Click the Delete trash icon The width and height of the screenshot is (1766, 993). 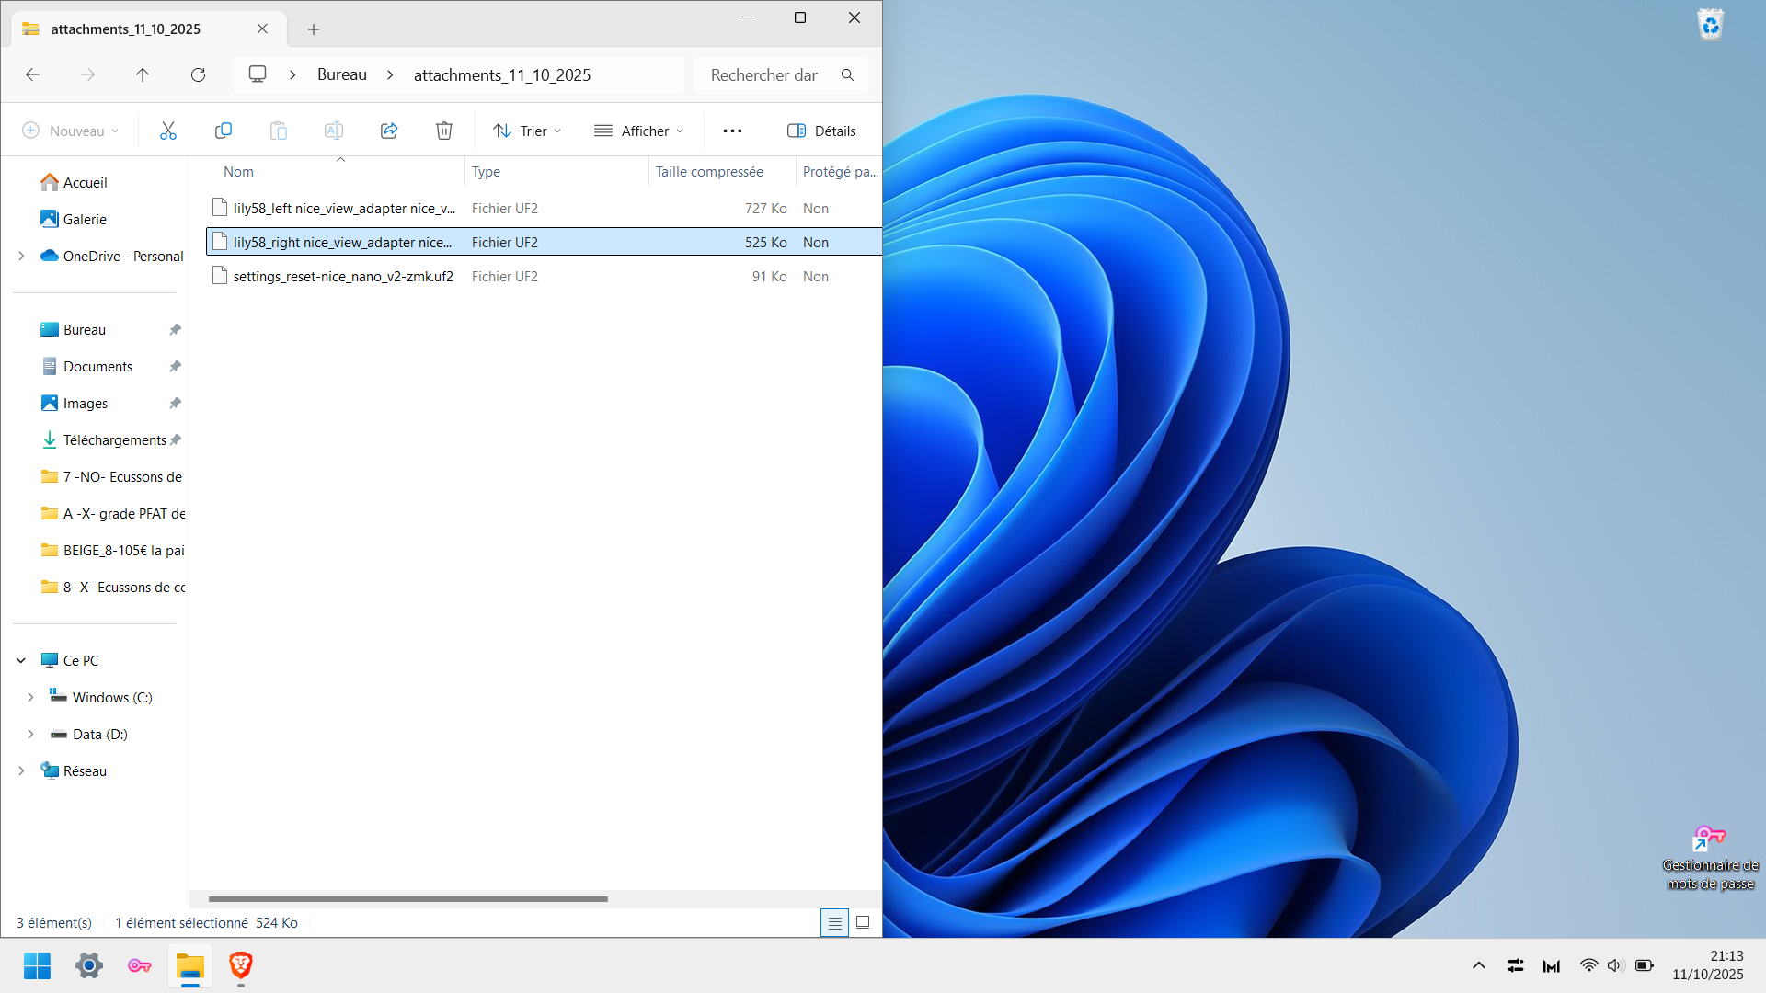(x=444, y=131)
